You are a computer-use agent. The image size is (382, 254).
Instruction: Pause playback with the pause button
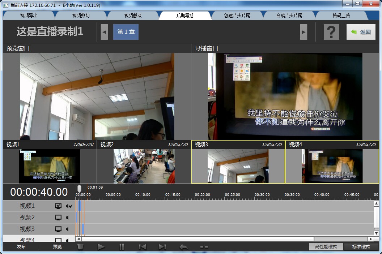(122, 247)
